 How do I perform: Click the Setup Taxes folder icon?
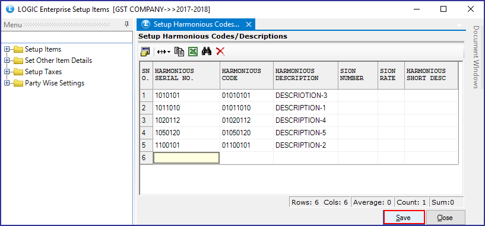(18, 72)
